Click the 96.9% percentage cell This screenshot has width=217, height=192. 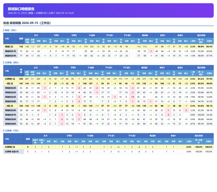[x=201, y=47]
